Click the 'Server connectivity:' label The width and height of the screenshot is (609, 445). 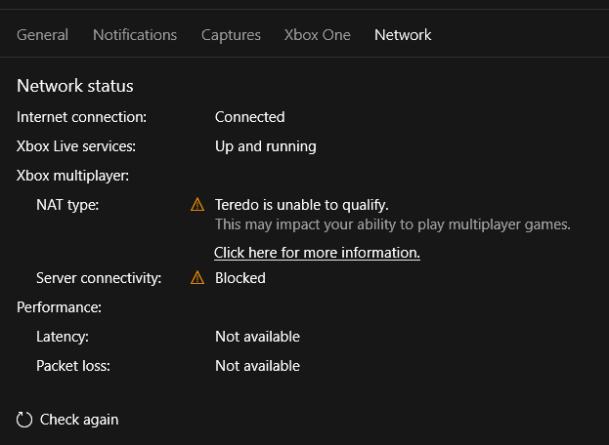coord(99,278)
